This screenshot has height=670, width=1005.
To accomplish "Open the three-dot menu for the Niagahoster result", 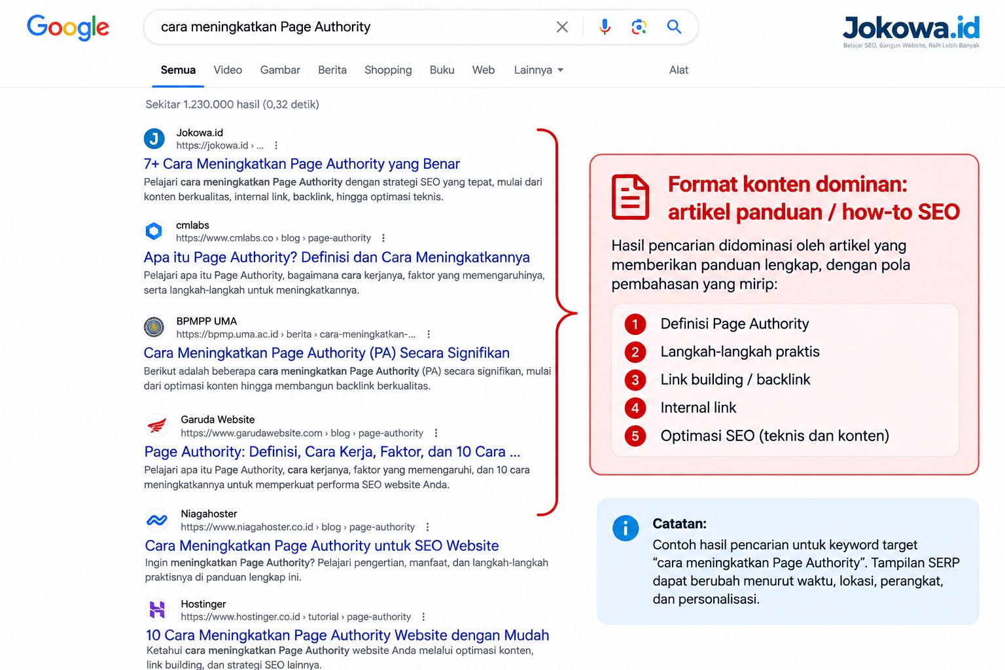I will pyautogui.click(x=427, y=527).
